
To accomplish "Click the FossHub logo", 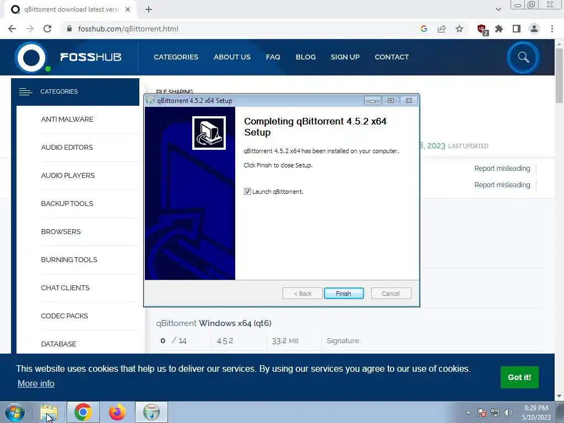I will click(x=68, y=57).
